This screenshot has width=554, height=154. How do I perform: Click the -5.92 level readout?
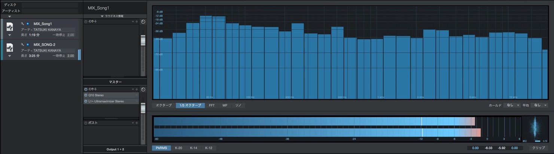(x=502, y=148)
